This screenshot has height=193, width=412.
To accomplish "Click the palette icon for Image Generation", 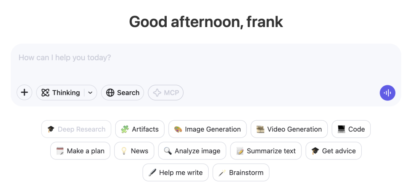I will pyautogui.click(x=178, y=129).
